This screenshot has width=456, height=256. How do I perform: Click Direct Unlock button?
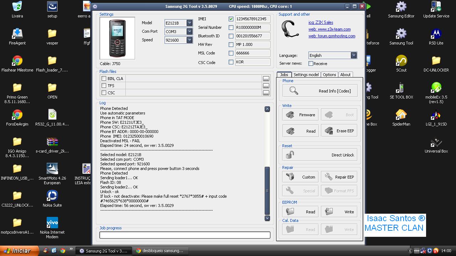pos(320,155)
